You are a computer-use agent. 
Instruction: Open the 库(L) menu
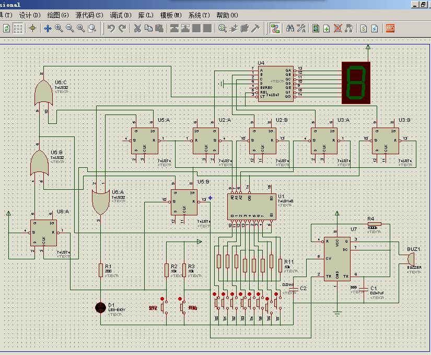click(x=146, y=15)
